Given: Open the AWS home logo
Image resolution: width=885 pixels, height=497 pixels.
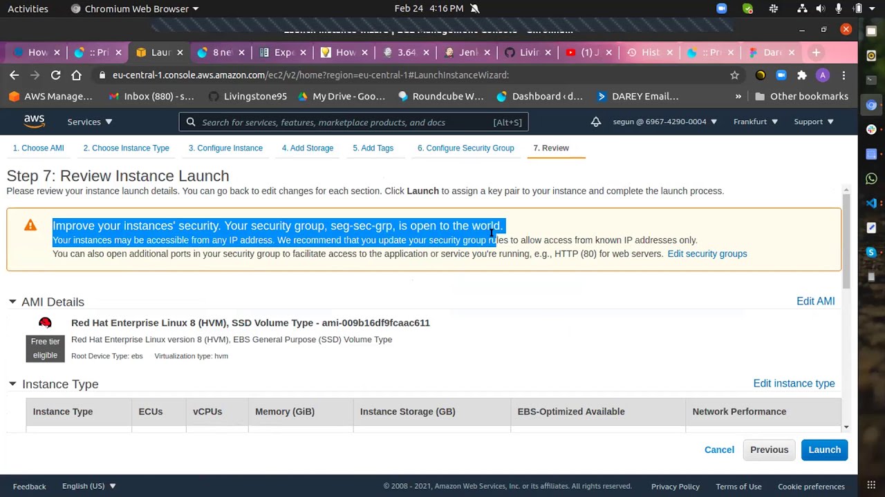Looking at the screenshot, I should pos(34,121).
